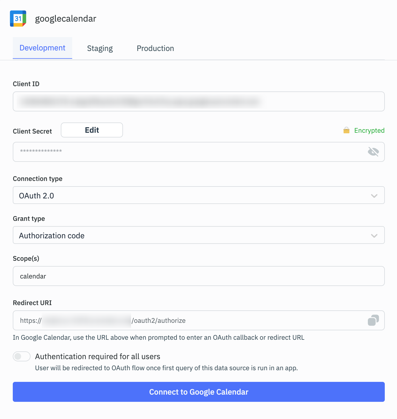Image resolution: width=397 pixels, height=419 pixels.
Task: Switch to the Production tab
Action: (x=155, y=48)
